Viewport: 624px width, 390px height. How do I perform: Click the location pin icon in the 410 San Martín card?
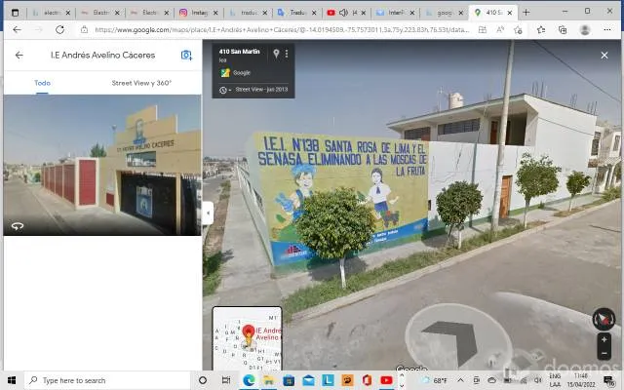click(x=276, y=54)
